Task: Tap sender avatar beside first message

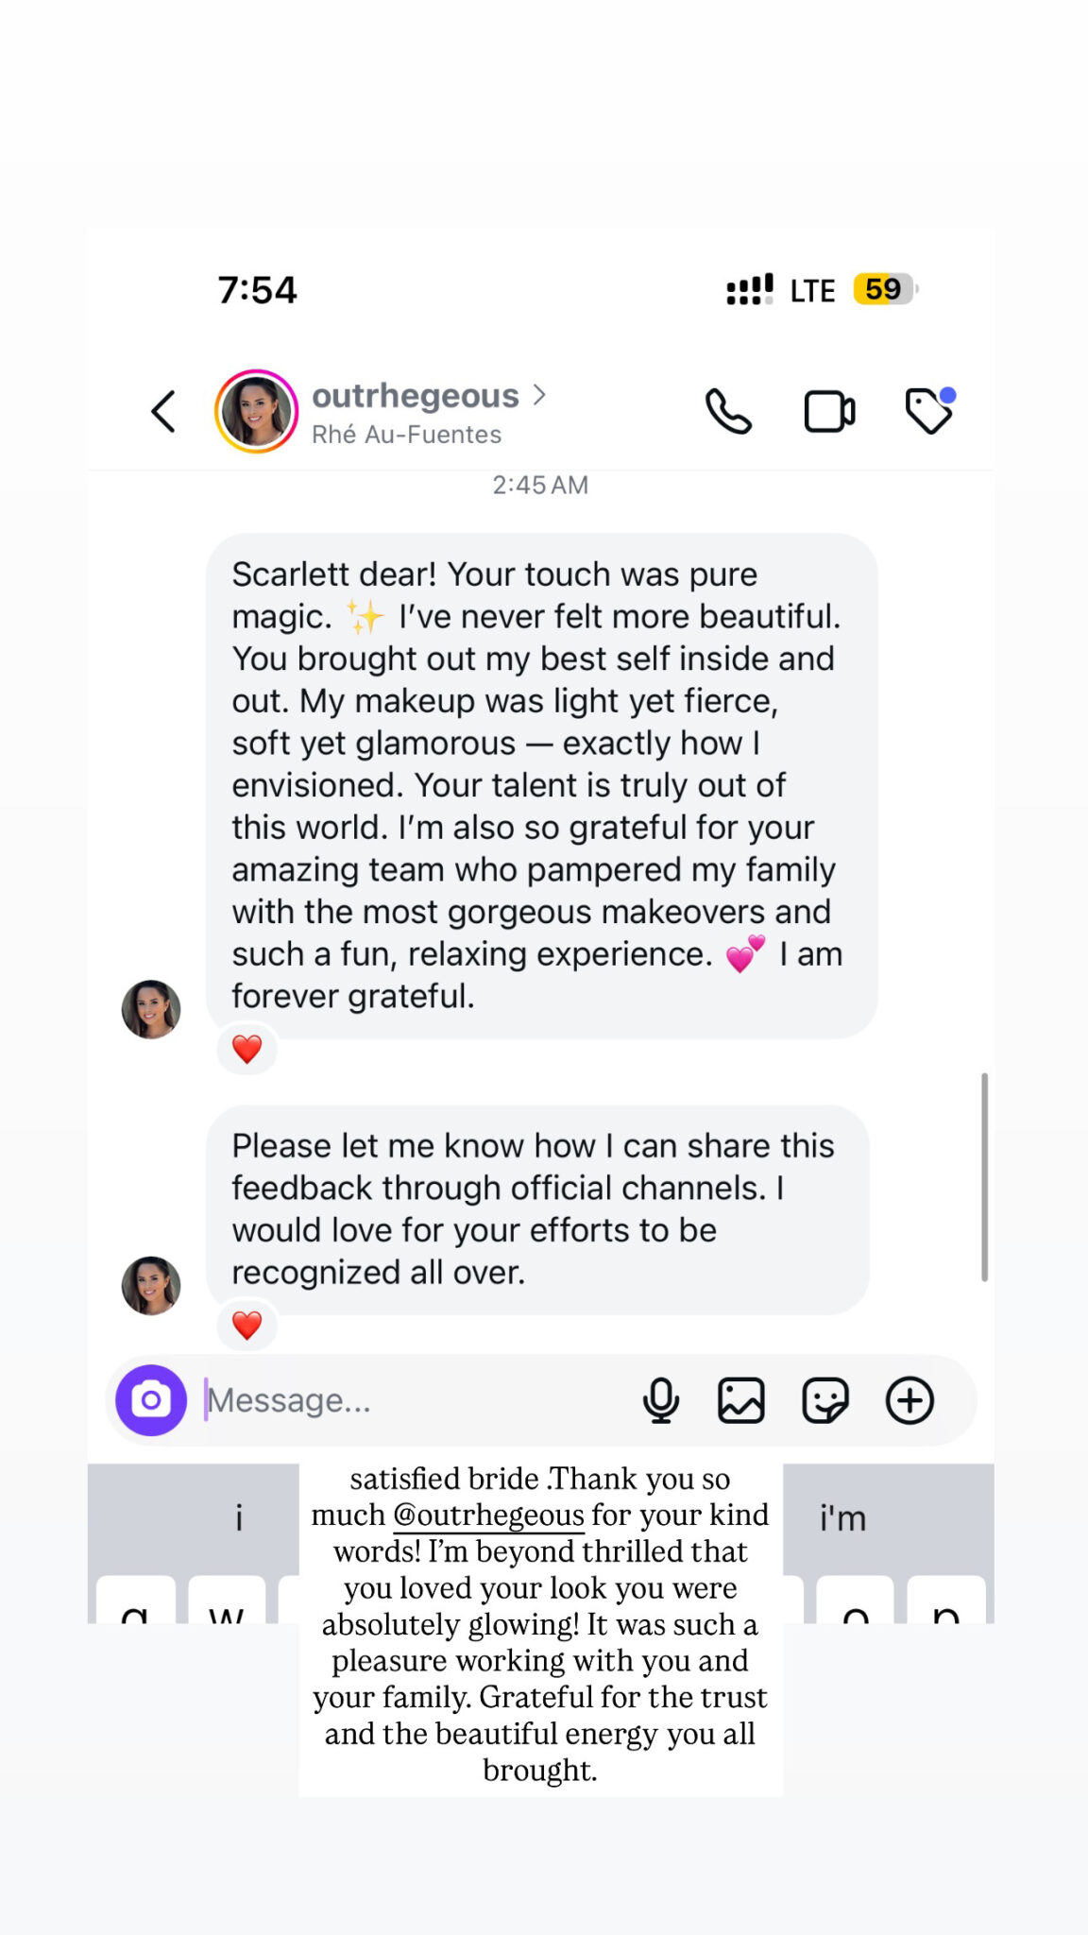Action: (x=151, y=1009)
